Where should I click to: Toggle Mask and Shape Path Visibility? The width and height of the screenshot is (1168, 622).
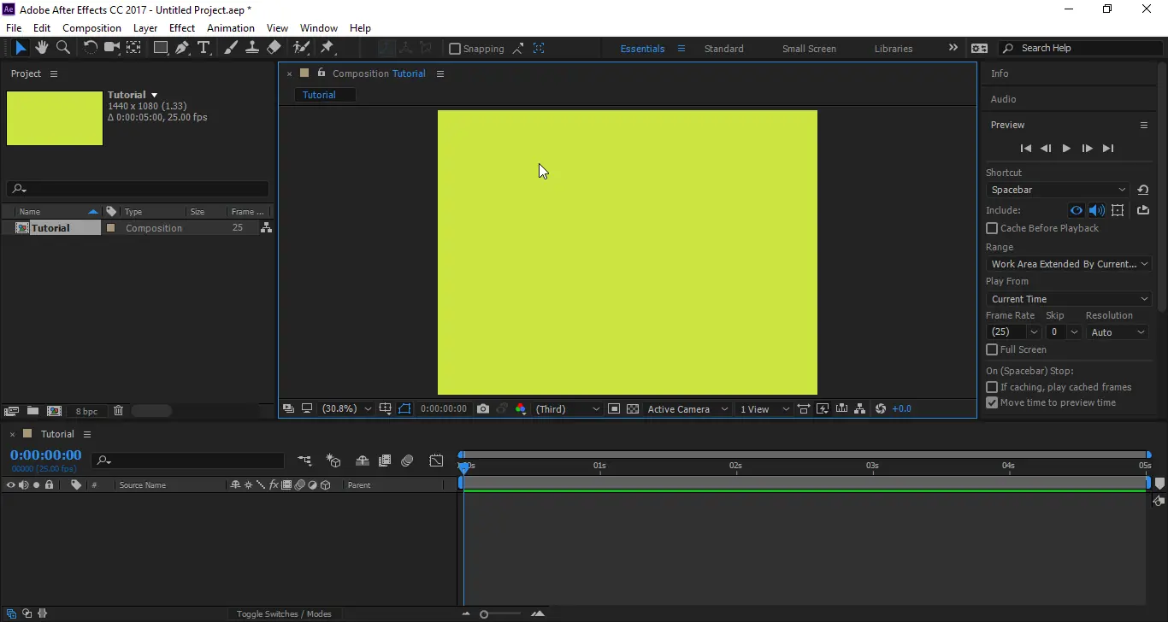click(x=404, y=409)
